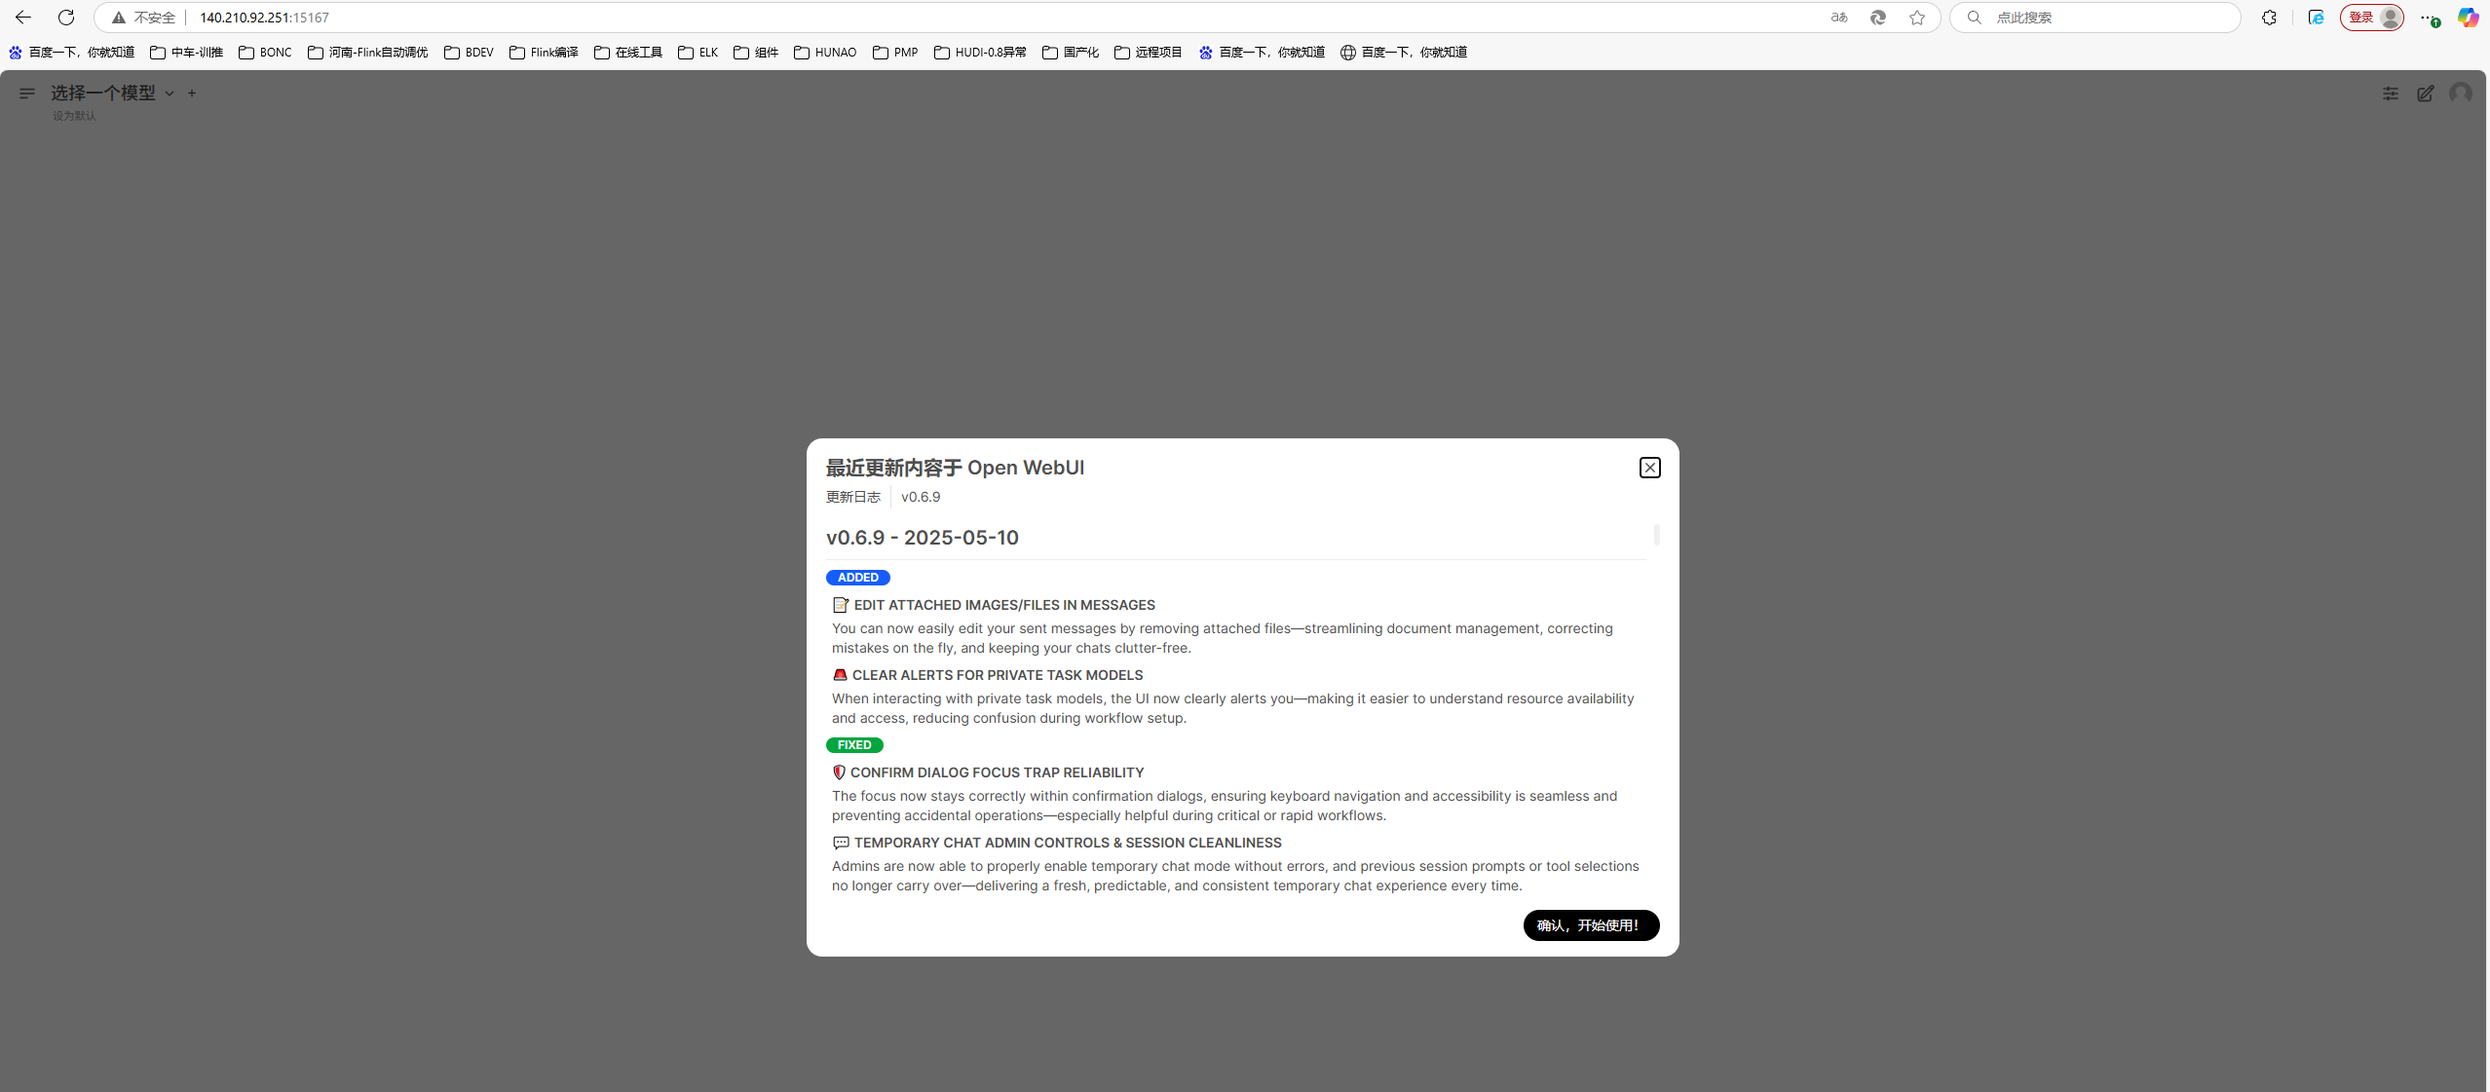
Task: Click the 确认，开始使用! confirm button
Action: click(1591, 925)
